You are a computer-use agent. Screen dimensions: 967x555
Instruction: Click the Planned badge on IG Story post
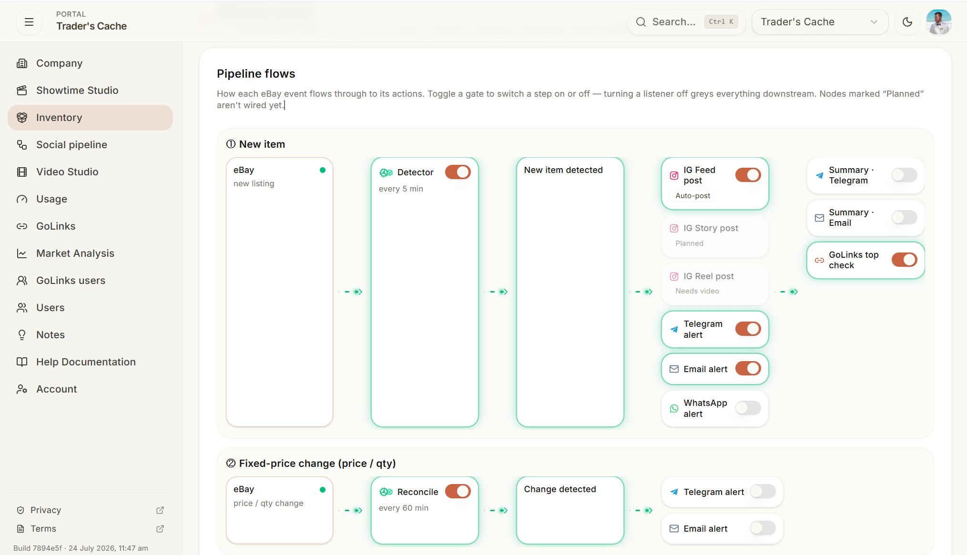coord(689,243)
